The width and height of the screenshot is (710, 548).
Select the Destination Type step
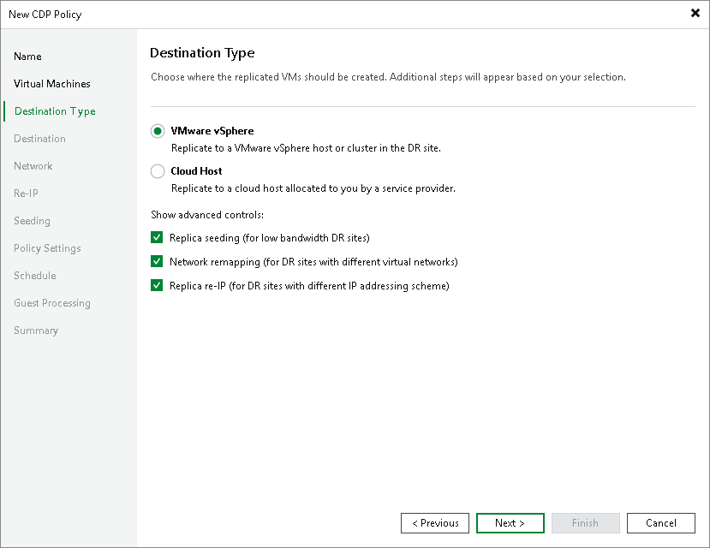(x=55, y=111)
